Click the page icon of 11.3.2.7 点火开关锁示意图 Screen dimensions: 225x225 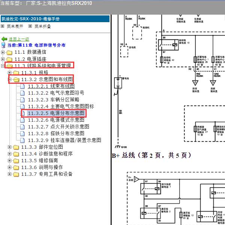point(22,127)
